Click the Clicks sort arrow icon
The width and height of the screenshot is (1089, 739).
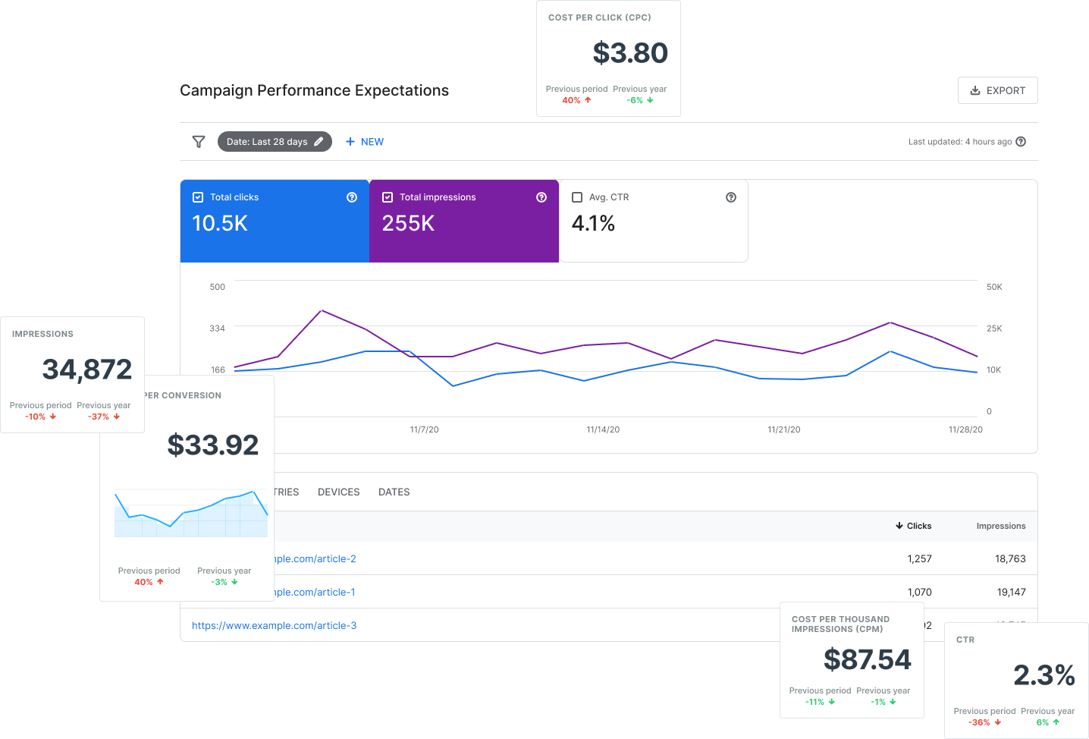coord(899,526)
